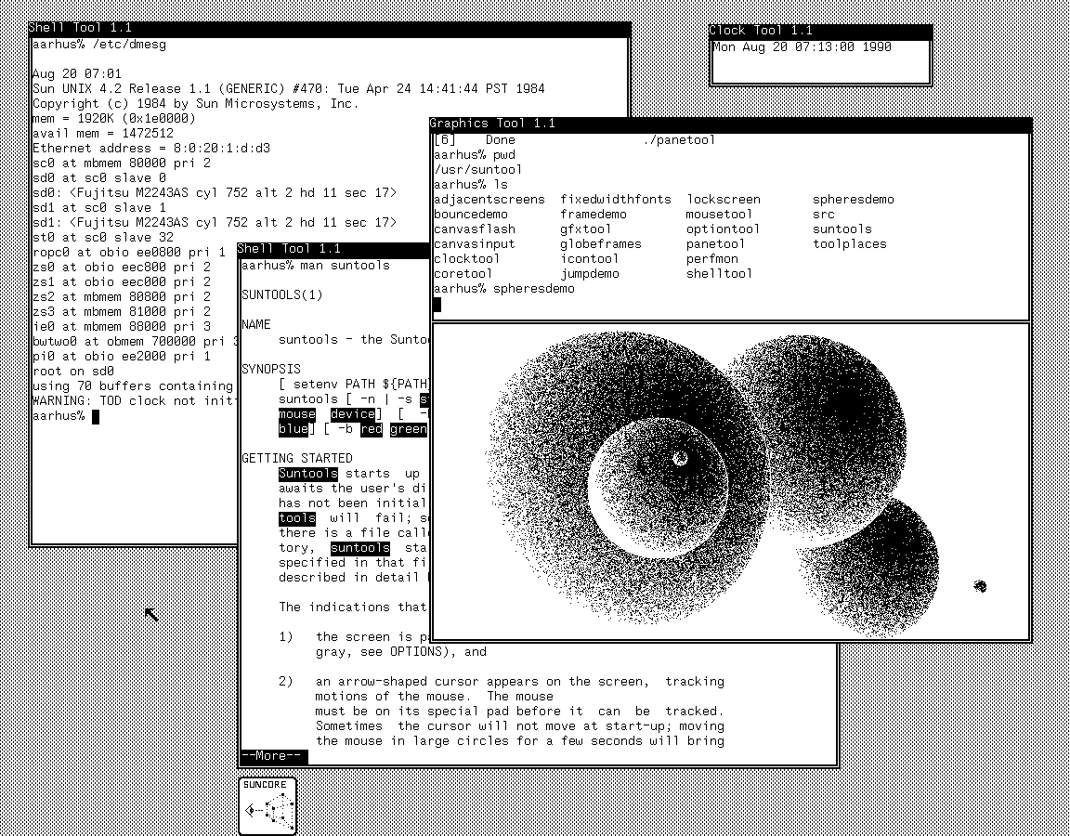Click the Graphics Tool 1.1 title bar
The width and height of the screenshot is (1070, 836).
(x=730, y=124)
